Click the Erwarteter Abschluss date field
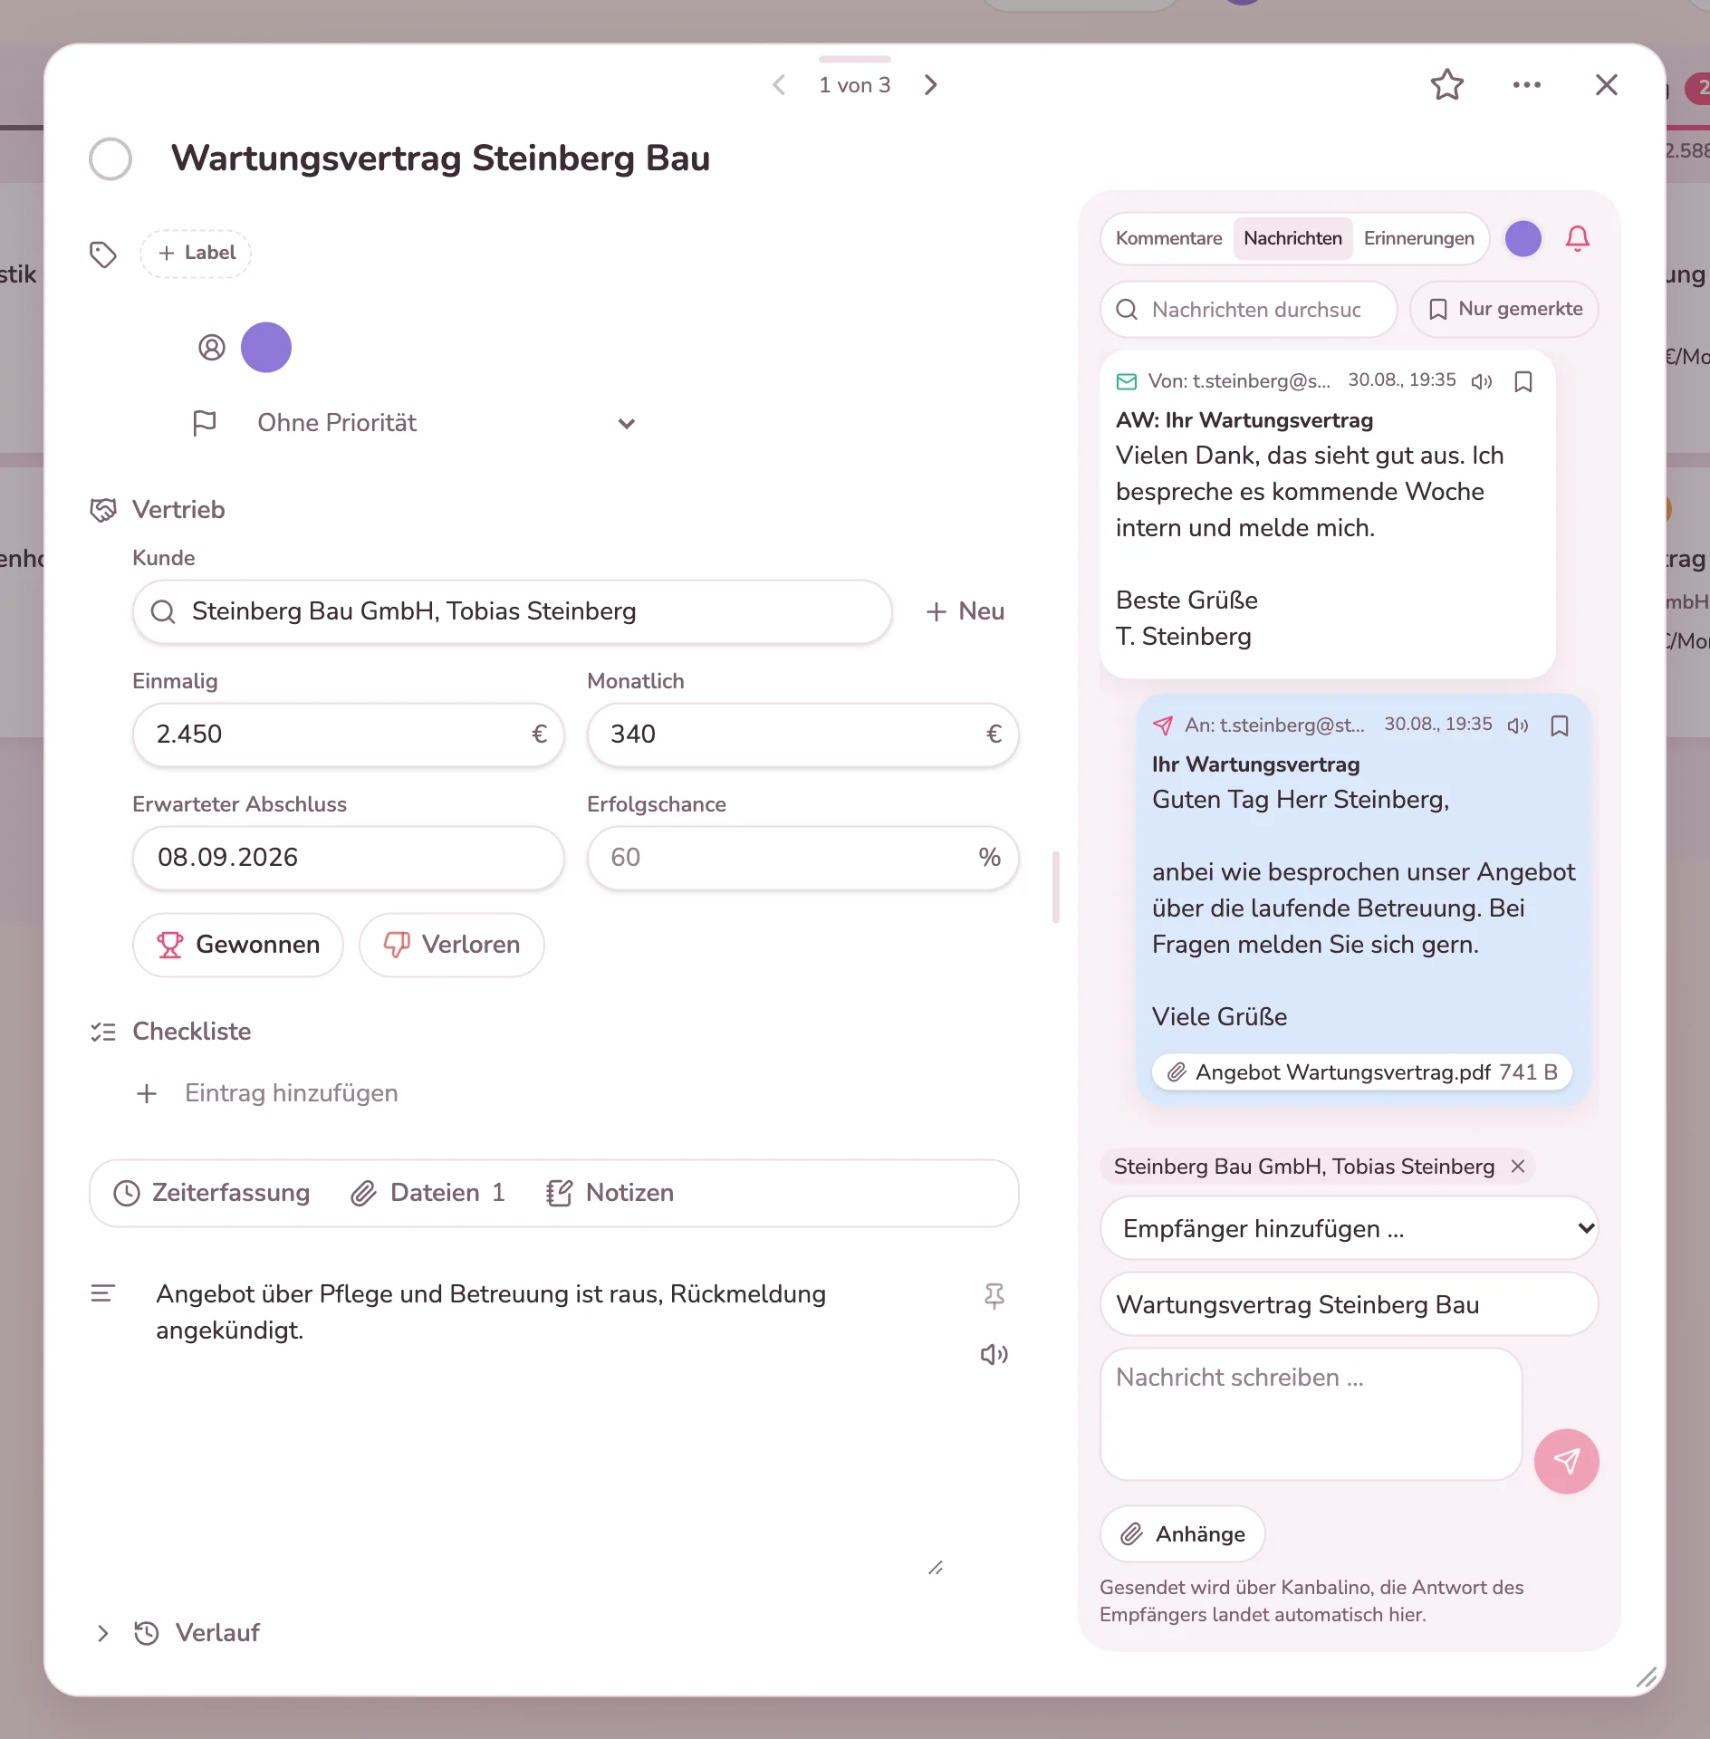Screen dimensions: 1710x1739 point(349,858)
